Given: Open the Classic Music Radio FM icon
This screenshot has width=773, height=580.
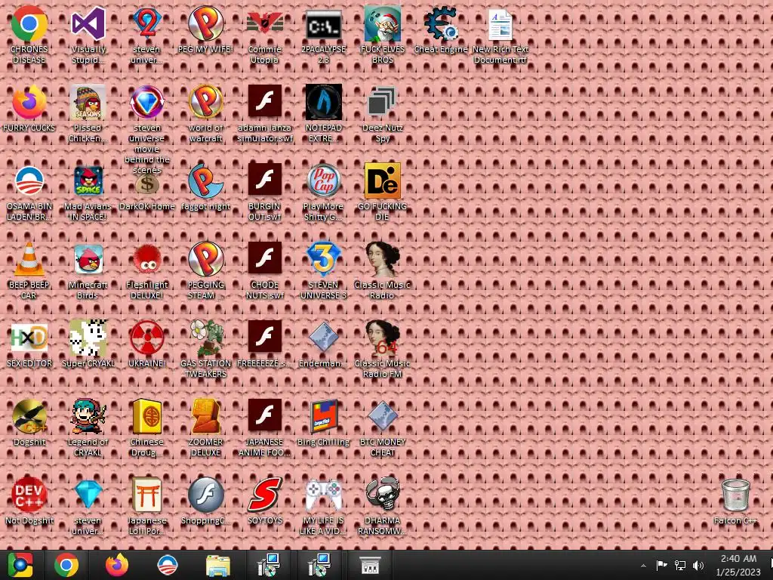Looking at the screenshot, I should point(382,349).
